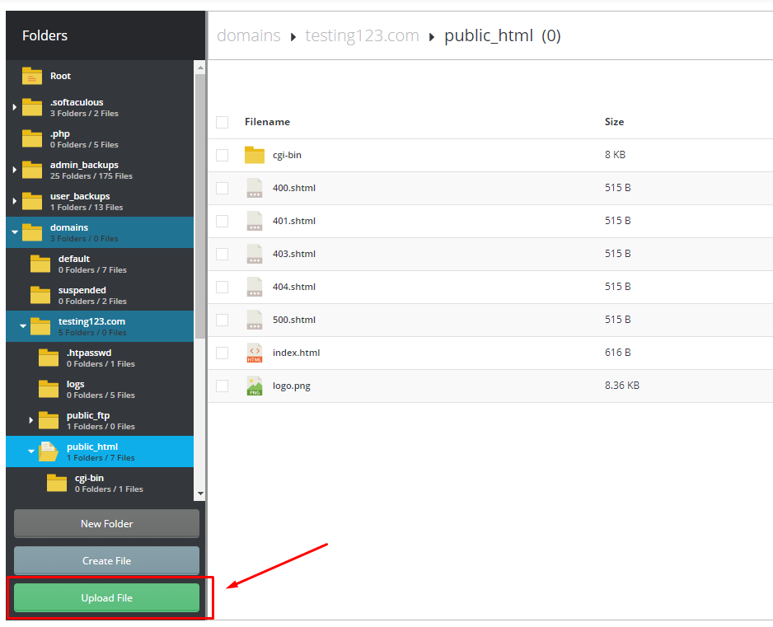
Task: Open the logo.png filename
Action: click(x=292, y=386)
